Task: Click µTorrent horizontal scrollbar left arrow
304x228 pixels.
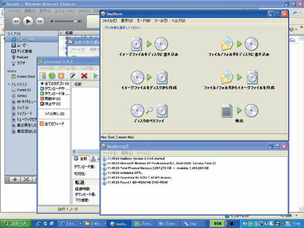Action: (x=74, y=151)
